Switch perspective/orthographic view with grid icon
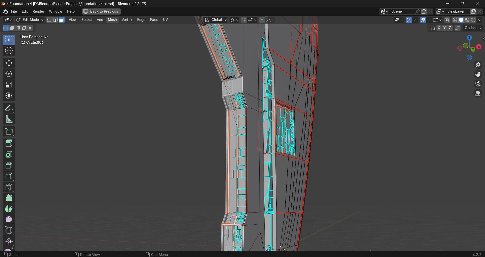 coord(478,94)
